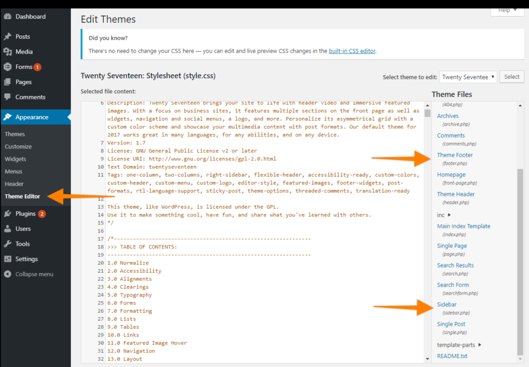
Task: Open the theme selection dropdown
Action: click(468, 76)
